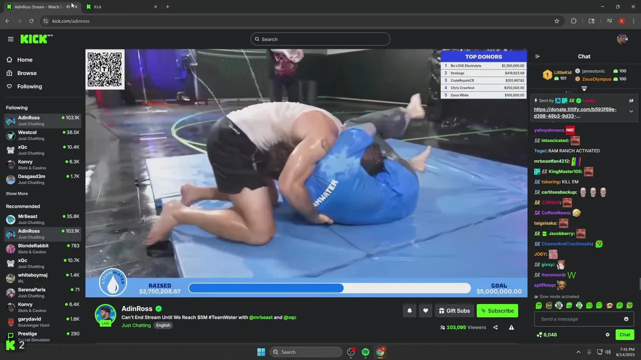The height and width of the screenshot is (360, 641).
Task: Pick the red-faced emote in quick emotes
Action: click(609, 305)
